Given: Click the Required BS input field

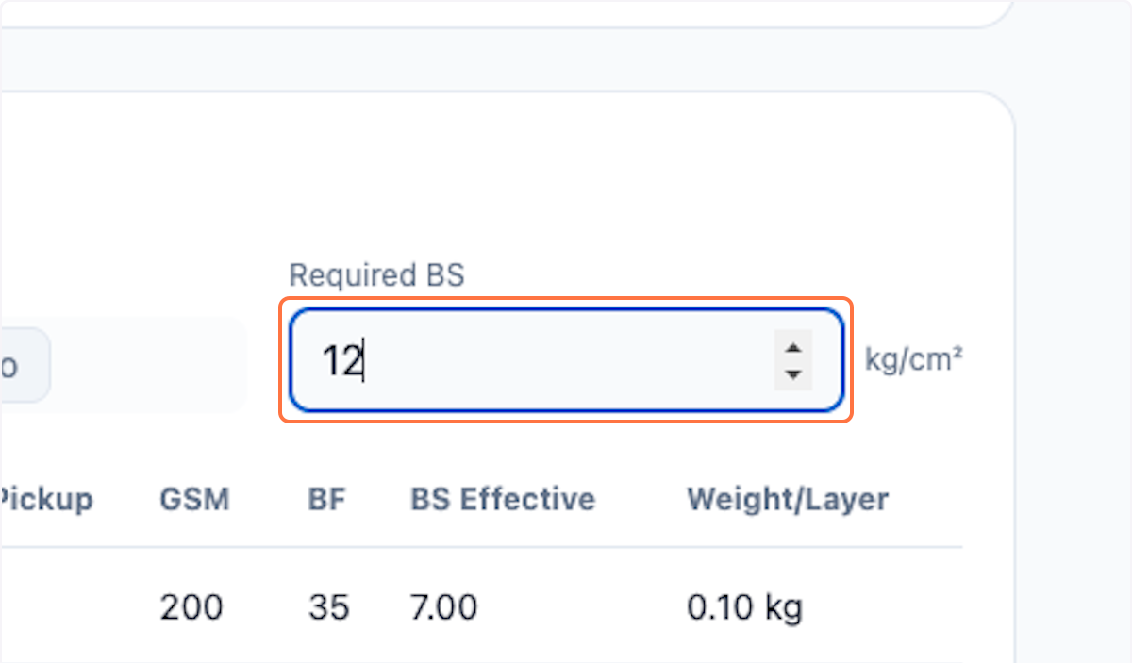Looking at the screenshot, I should coord(538,360).
